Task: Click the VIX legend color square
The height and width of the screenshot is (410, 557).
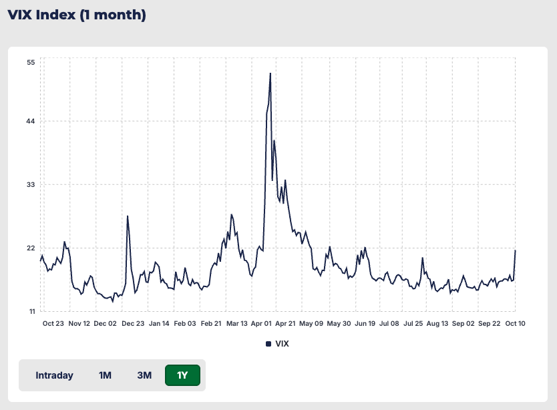Action: [x=268, y=344]
